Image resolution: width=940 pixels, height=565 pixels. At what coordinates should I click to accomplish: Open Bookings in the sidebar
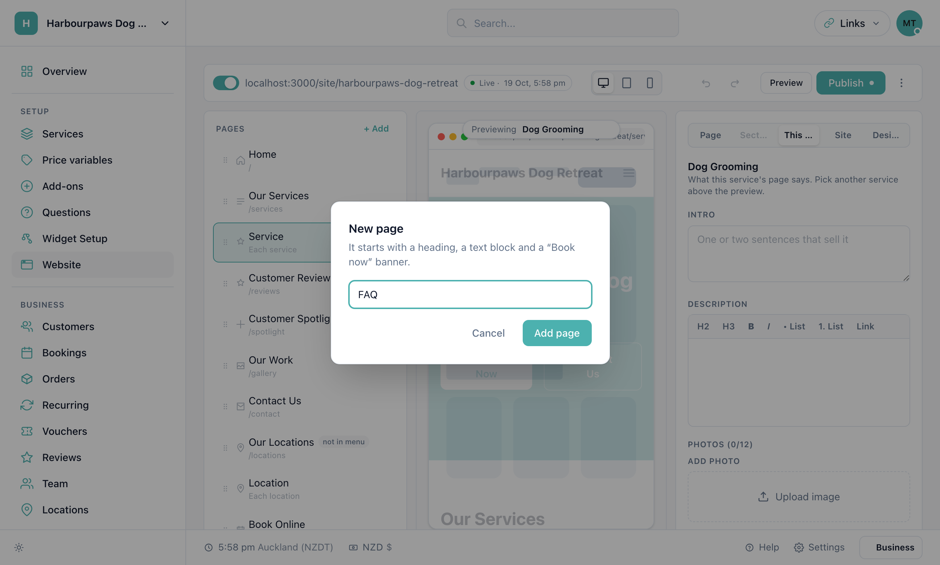pos(92,353)
